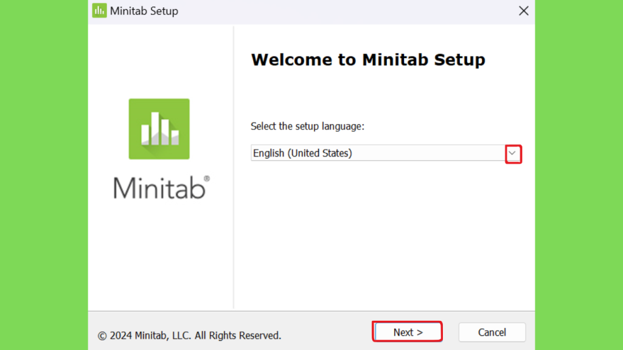This screenshot has height=350, width=623.
Task: Click the registered trademark symbol beside Minitab
Action: pyautogui.click(x=207, y=179)
